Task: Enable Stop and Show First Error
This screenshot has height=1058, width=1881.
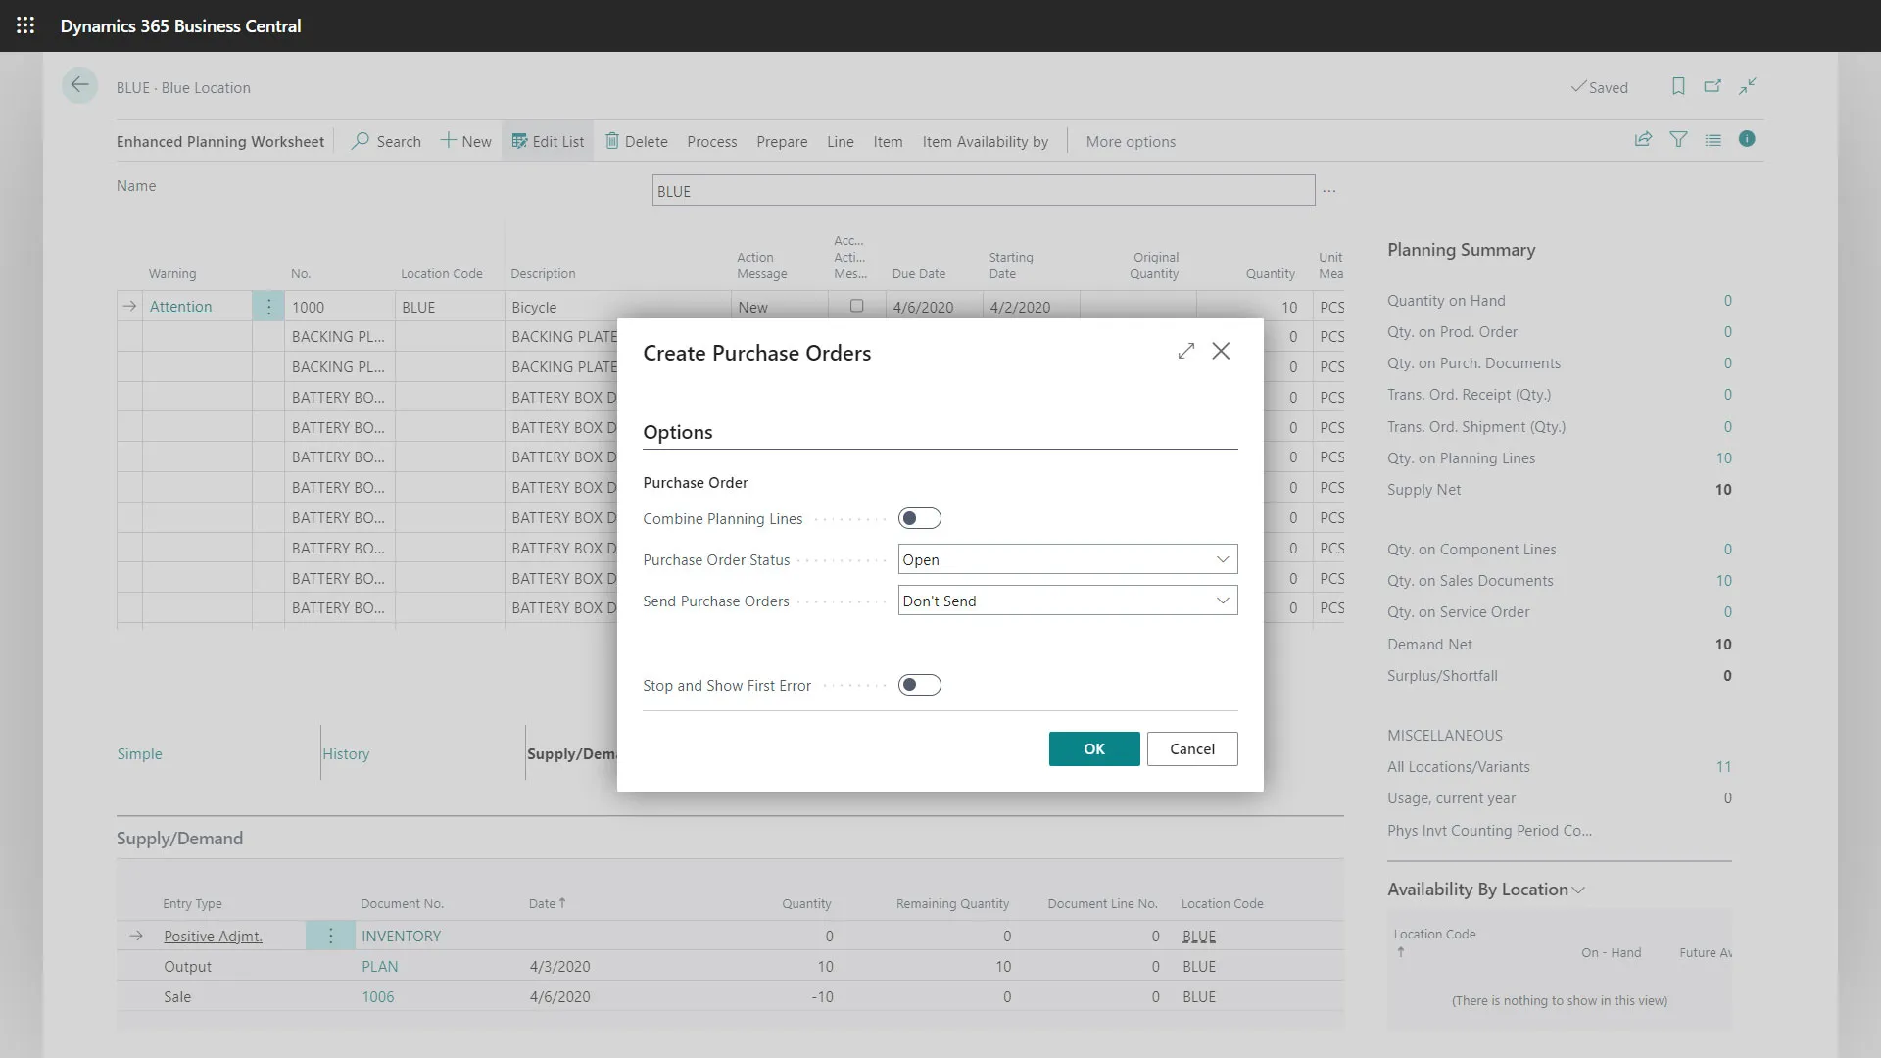Action: click(919, 685)
